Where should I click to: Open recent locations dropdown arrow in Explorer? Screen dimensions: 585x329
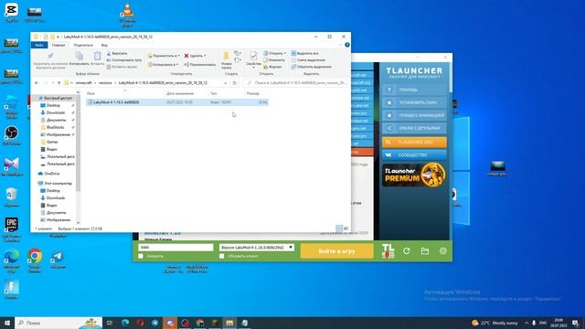coord(53,83)
